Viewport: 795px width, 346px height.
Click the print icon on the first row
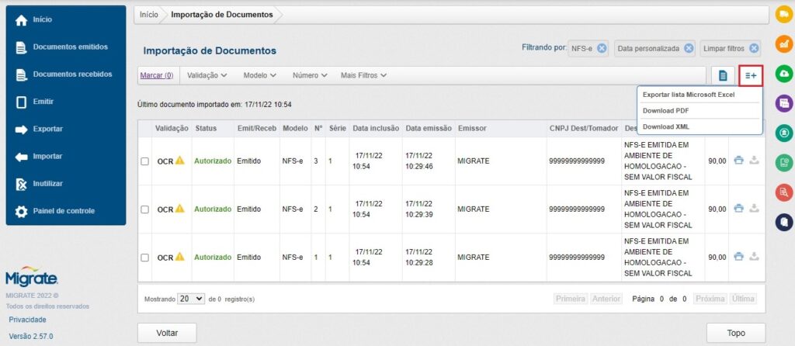pyautogui.click(x=739, y=161)
